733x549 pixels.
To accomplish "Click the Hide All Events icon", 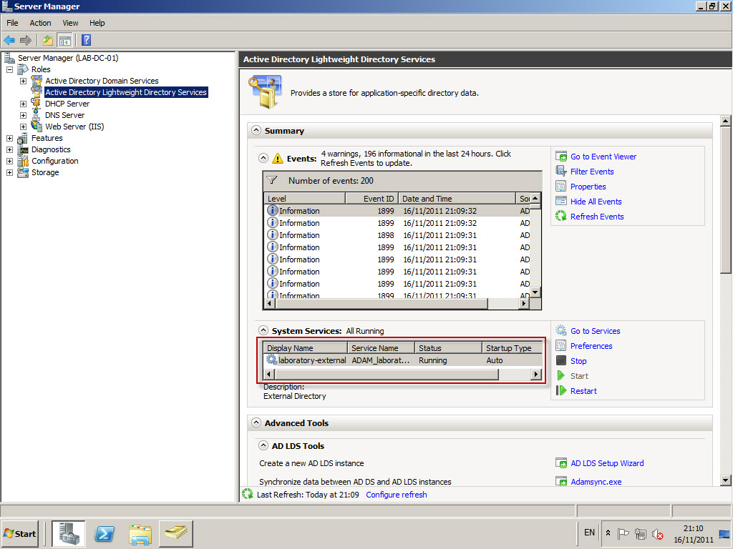I will [x=561, y=201].
